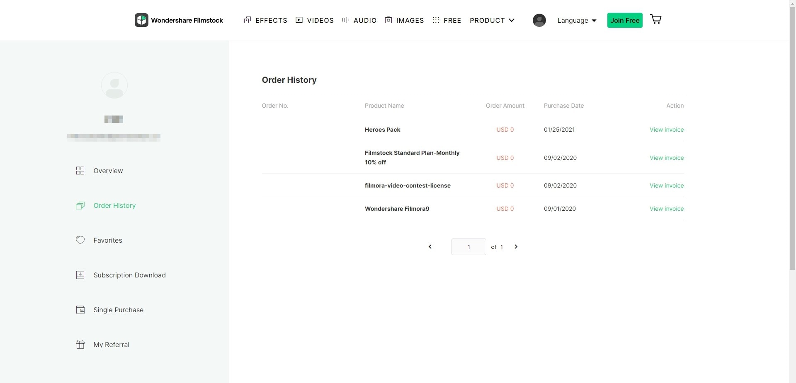The height and width of the screenshot is (383, 796).
Task: Click the Product Name column header
Action: 384,106
